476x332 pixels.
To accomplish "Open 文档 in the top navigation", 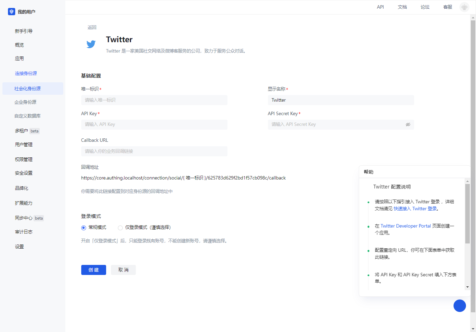I will 402,7.
